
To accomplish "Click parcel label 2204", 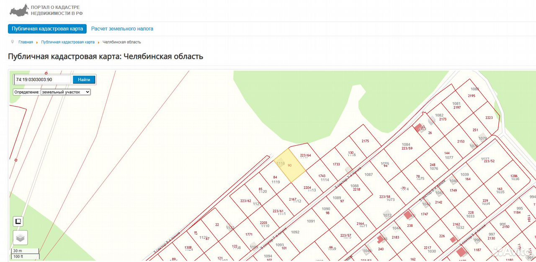I will pyautogui.click(x=307, y=188).
